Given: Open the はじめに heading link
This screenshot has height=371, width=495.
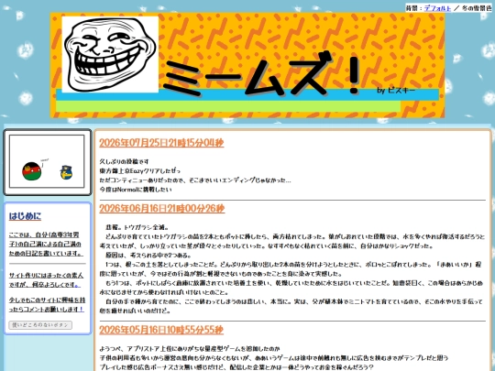Looking at the screenshot, I should (25, 216).
